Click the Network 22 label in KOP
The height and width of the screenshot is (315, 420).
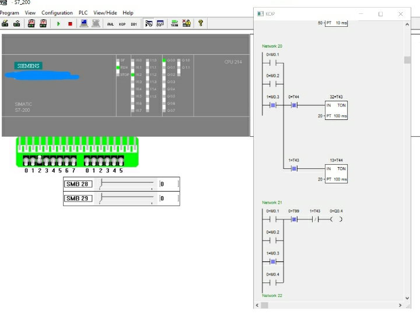point(272,296)
